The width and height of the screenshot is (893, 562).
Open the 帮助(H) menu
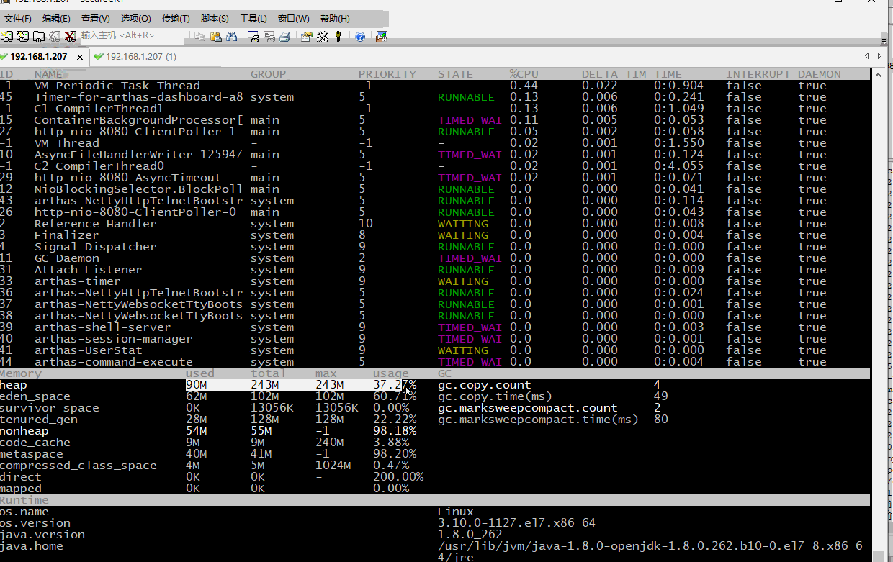pos(335,19)
